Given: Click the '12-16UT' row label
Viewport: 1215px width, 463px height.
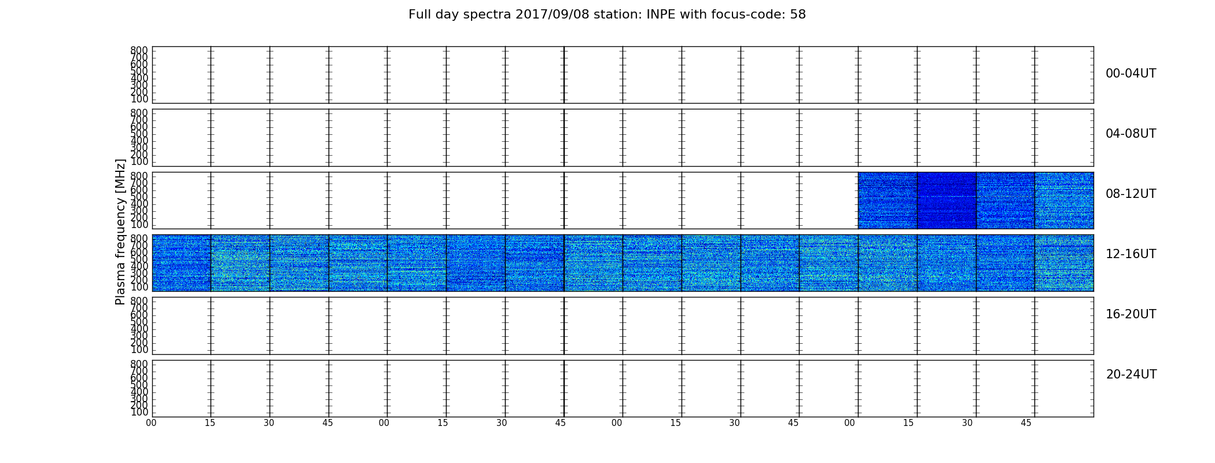Looking at the screenshot, I should click(1131, 254).
